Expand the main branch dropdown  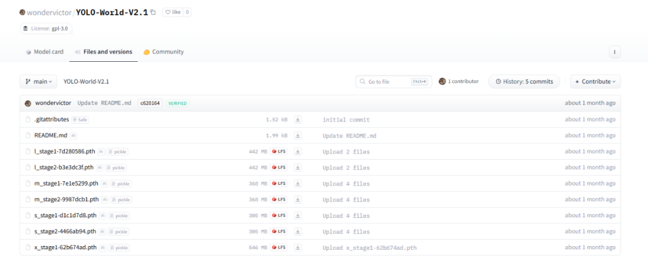[38, 82]
